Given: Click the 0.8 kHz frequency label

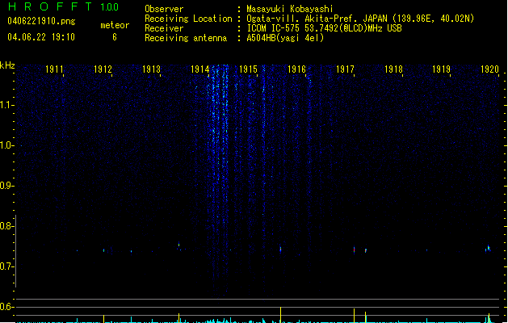Looking at the screenshot, I should [6, 226].
